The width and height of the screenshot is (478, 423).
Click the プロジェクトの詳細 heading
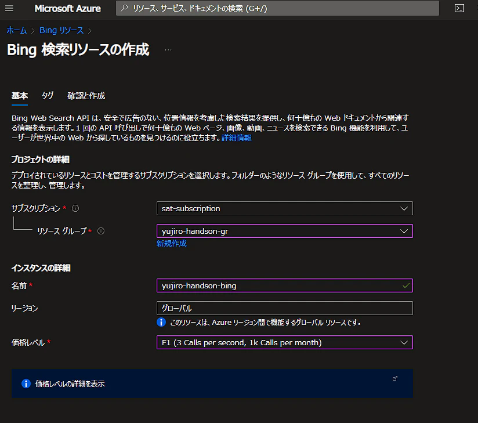[x=41, y=160]
